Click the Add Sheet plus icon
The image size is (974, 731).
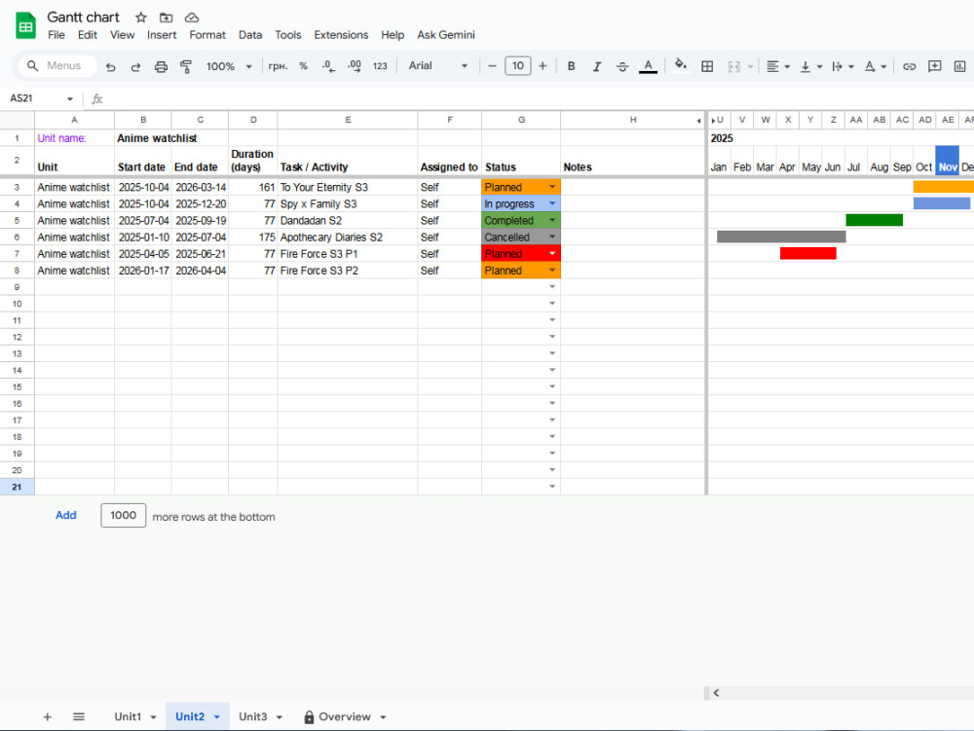pos(47,717)
